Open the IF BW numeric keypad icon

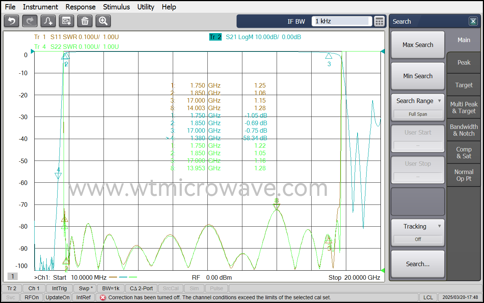point(379,21)
